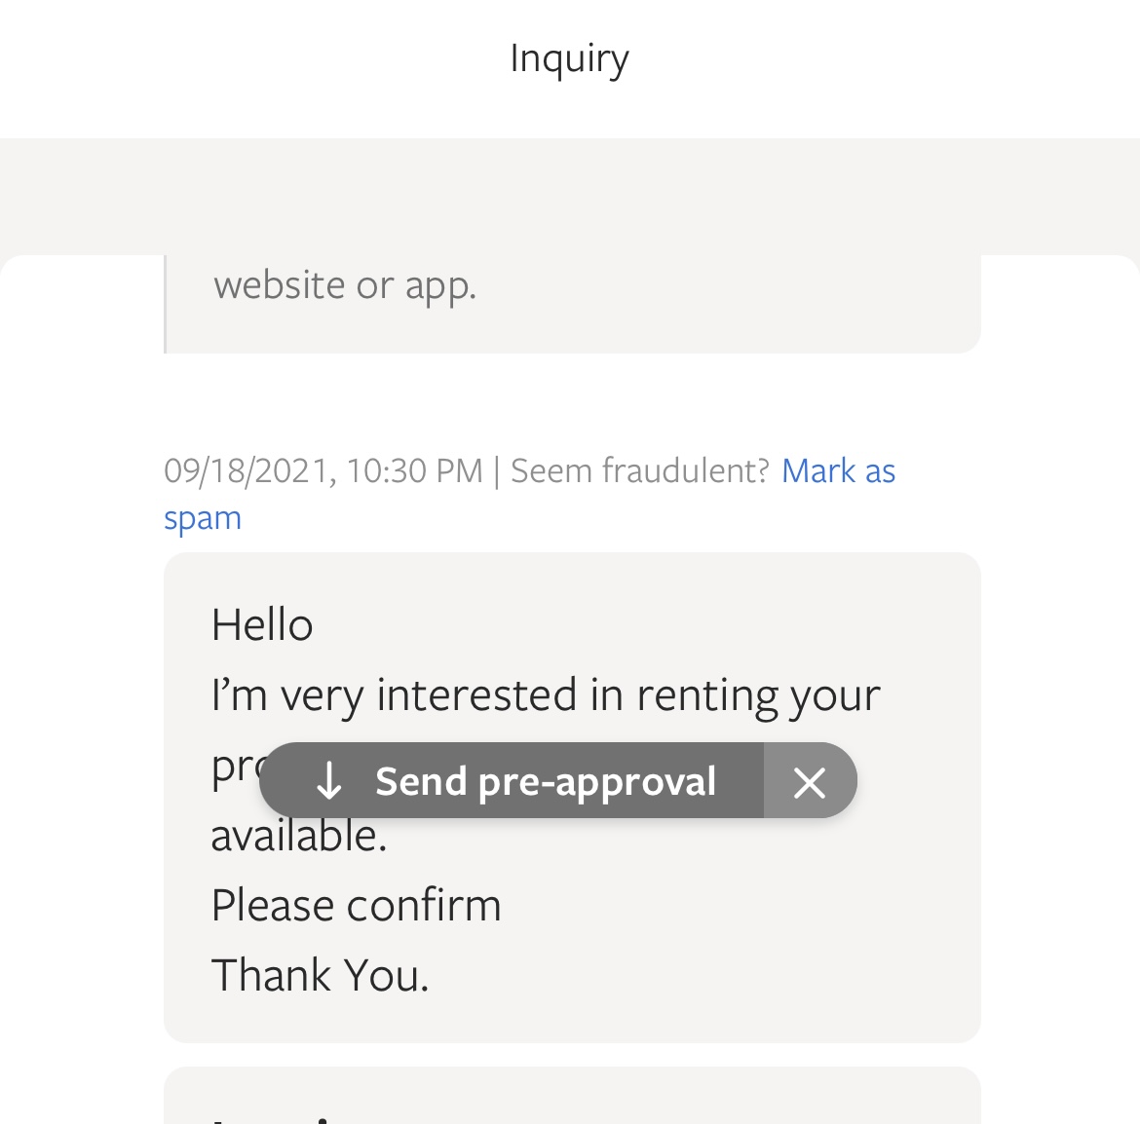The height and width of the screenshot is (1124, 1140).
Task: Select the 'available.' line of the message
Action: pos(299,836)
